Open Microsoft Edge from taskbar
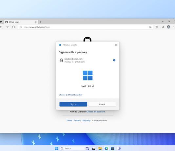 pos(107,148)
